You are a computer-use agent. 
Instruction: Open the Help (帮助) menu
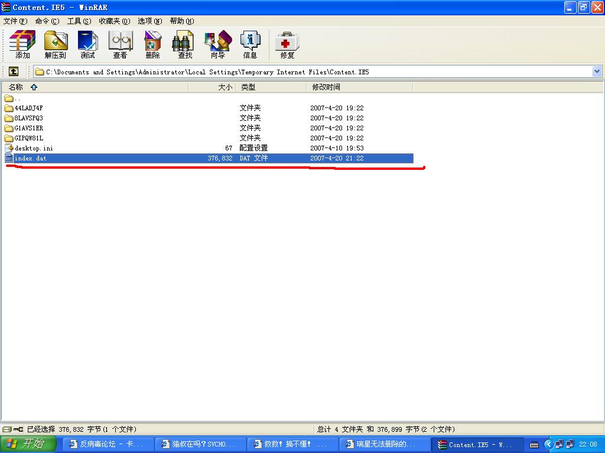tap(182, 21)
